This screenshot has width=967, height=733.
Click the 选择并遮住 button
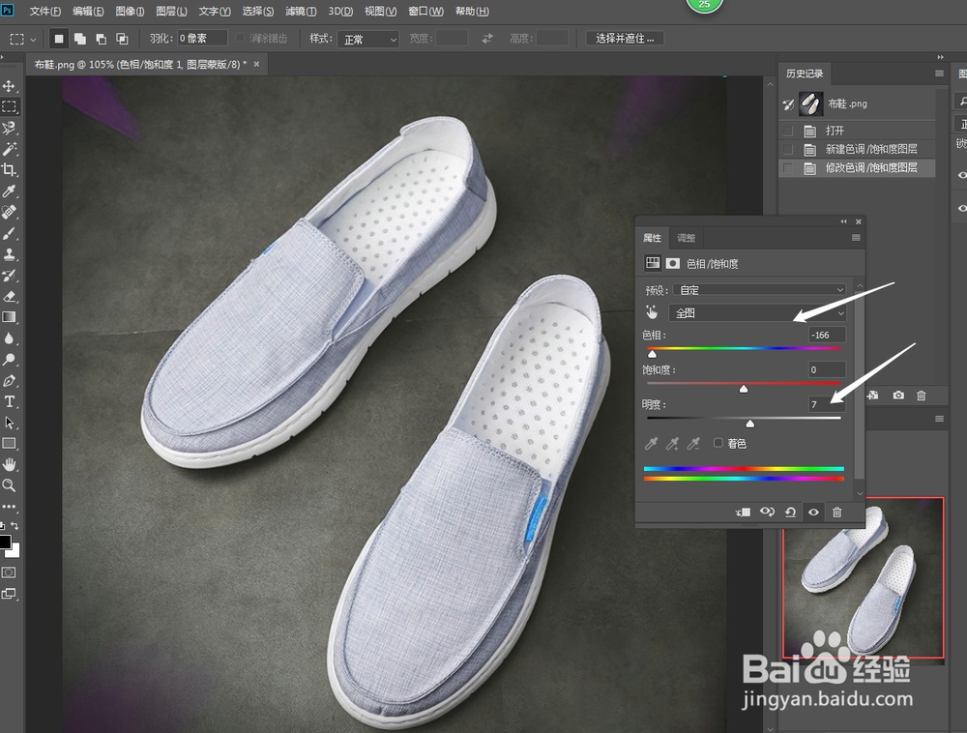[x=625, y=39]
